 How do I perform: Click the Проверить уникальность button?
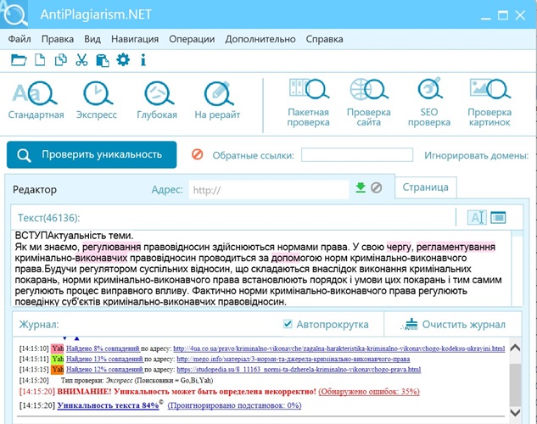coord(92,154)
